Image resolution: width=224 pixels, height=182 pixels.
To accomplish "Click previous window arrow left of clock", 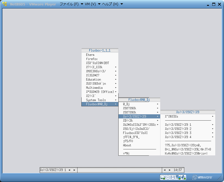I will (x=165, y=170).
